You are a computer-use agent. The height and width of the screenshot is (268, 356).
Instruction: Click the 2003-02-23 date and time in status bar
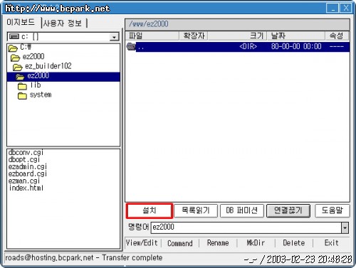(309, 259)
